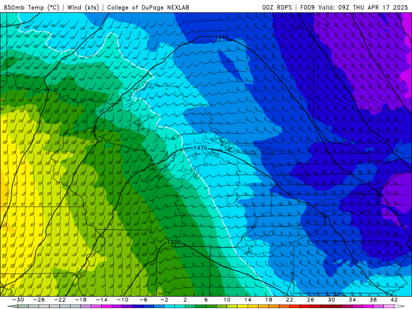Screen dimensions: 412x309
Task: Click the 1470 height contour label
Action: point(200,148)
